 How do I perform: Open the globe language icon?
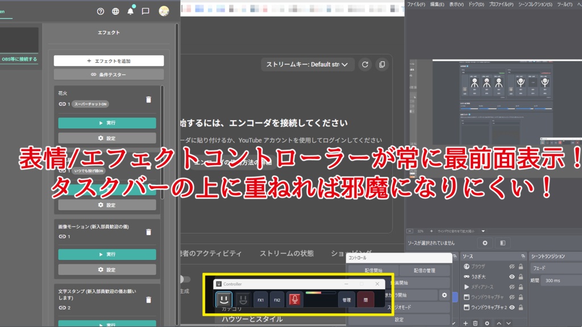coord(115,11)
